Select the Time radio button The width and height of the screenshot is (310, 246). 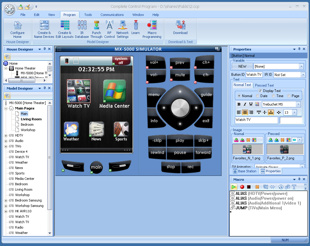coord(273,96)
